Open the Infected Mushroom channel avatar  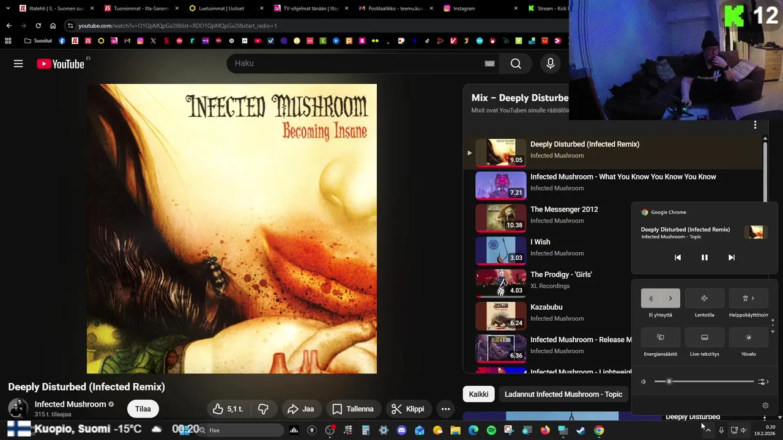click(x=18, y=409)
